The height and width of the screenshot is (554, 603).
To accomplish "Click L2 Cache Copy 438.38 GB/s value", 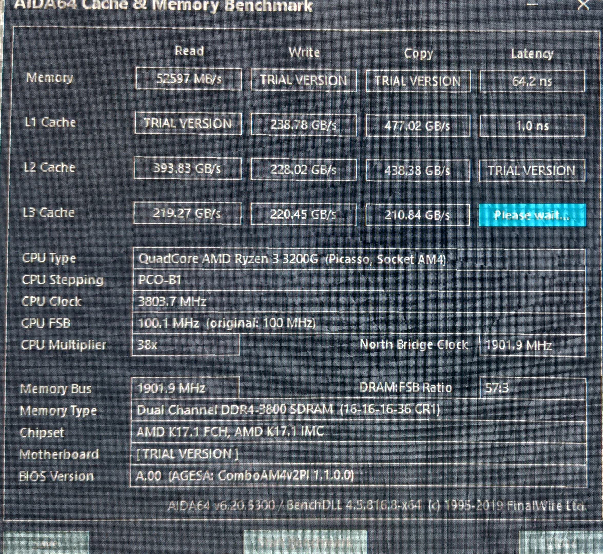I will (418, 171).
